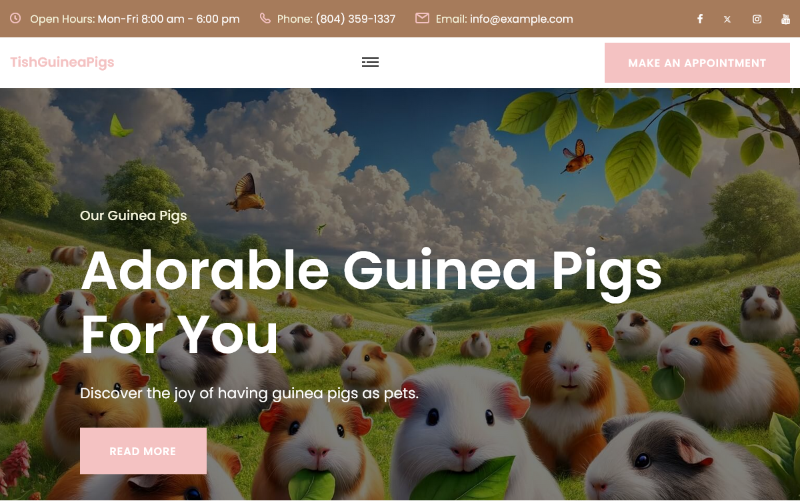This screenshot has width=800, height=501.
Task: Click the Make an Appointment button
Action: click(x=697, y=63)
